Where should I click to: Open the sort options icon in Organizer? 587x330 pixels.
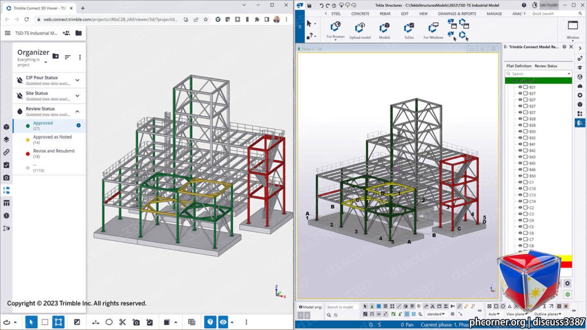pos(68,57)
